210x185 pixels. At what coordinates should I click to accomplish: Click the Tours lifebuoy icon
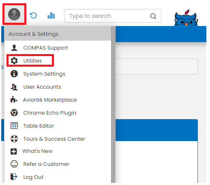[14, 139]
